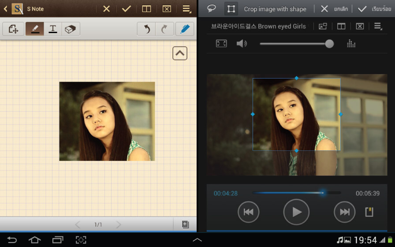Screen dimensions: 395x247
Task: Click the 1/1 page indicator
Action: [x=98, y=225]
